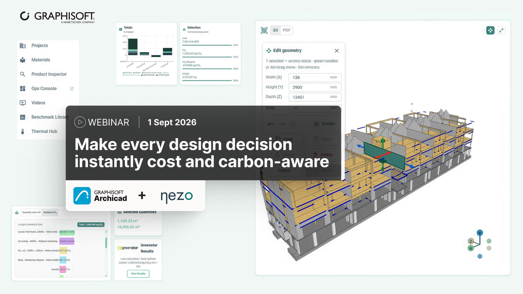
Task: Expand the 3D viewer to fullscreen
Action: tap(501, 30)
